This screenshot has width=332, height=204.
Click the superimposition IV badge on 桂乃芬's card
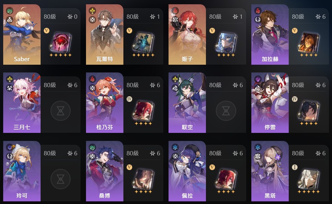pyautogui.click(x=129, y=99)
